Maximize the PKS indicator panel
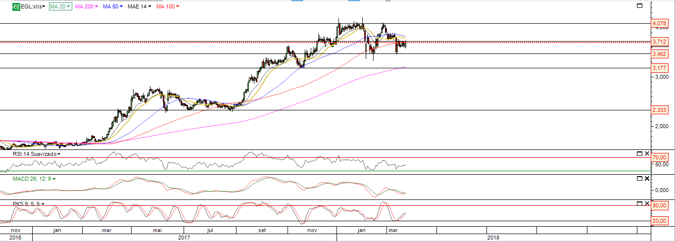This screenshot has height=242, width=675. [x=639, y=203]
